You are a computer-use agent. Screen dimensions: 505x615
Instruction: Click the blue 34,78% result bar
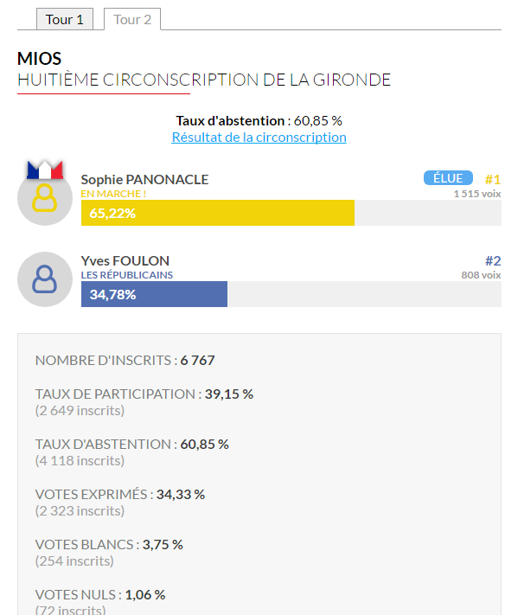coord(154,294)
